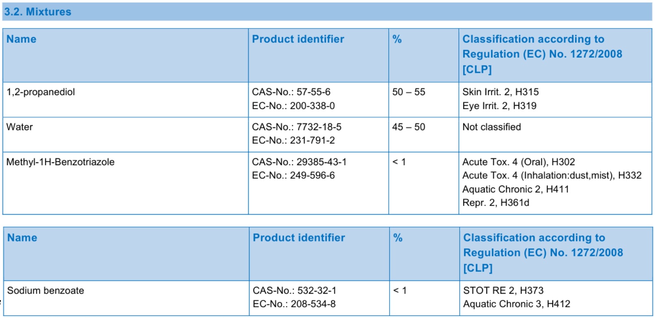This screenshot has height=318, width=655.
Task: Select the "50 – 55" percentage cell
Action: pyautogui.click(x=408, y=92)
